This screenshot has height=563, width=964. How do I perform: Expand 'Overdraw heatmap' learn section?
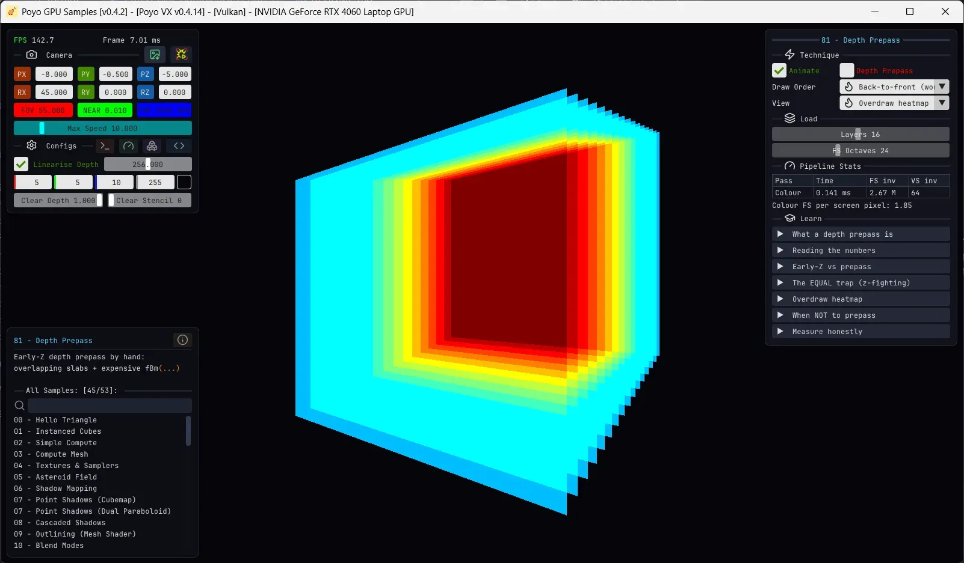861,299
